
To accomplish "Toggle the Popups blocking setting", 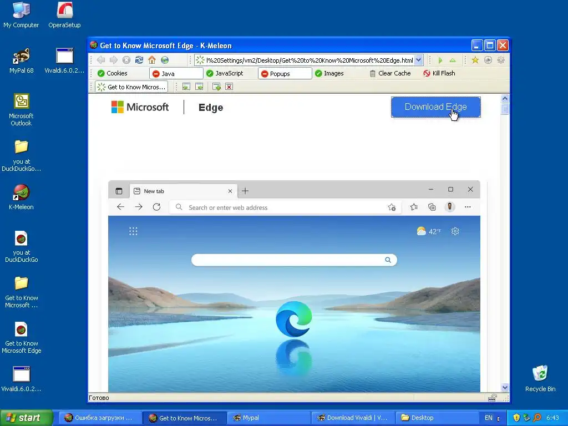I will pyautogui.click(x=285, y=73).
